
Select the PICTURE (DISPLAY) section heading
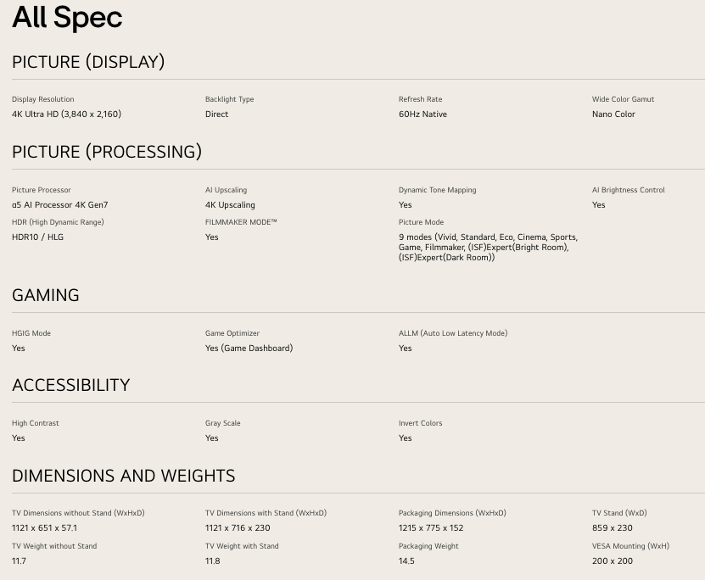pos(88,62)
